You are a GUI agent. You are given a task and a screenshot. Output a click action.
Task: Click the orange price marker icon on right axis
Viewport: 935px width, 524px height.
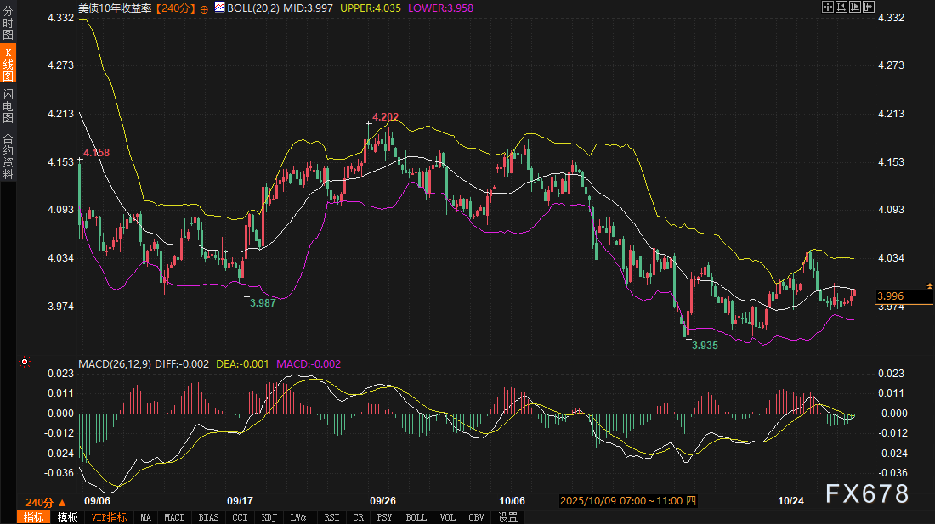[930, 285]
